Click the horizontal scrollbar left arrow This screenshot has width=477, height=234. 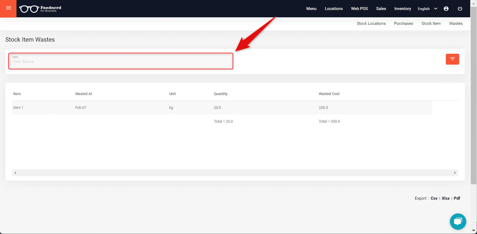15,173
